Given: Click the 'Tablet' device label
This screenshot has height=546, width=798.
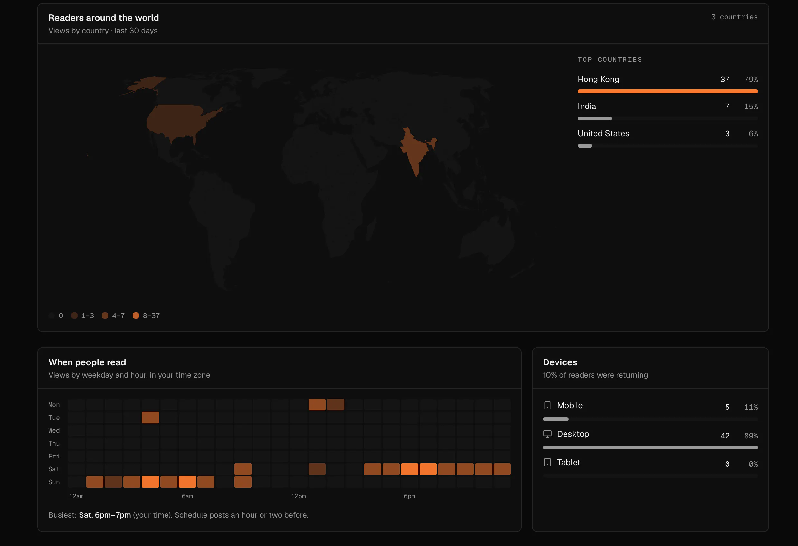Looking at the screenshot, I should coord(569,462).
